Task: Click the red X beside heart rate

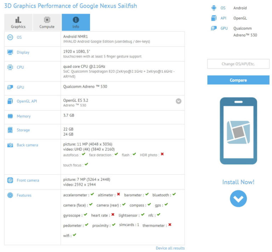Action: 113,214
